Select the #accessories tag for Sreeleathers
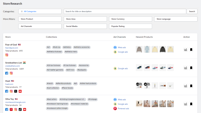Viewport: 201px width, 113px height. [84, 65]
